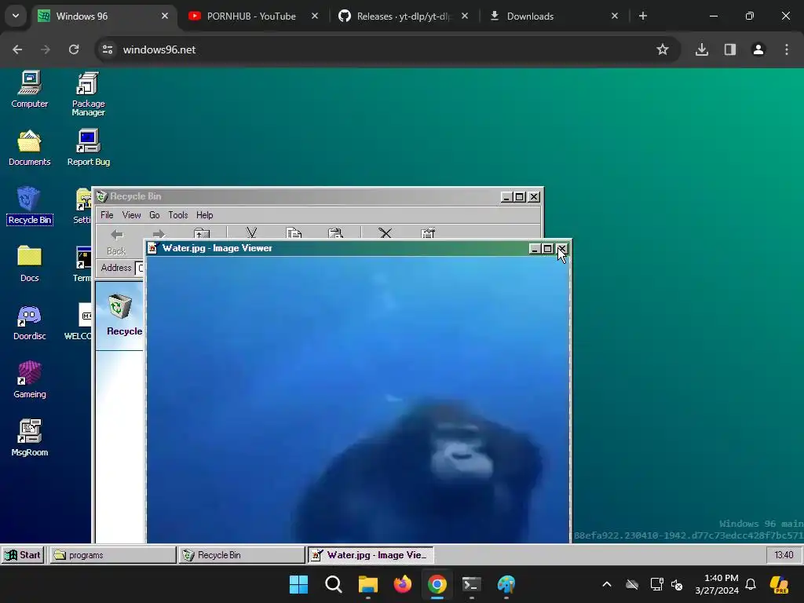The height and width of the screenshot is (603, 804).
Task: Open Package Manager desktop icon
Action: [x=88, y=94]
